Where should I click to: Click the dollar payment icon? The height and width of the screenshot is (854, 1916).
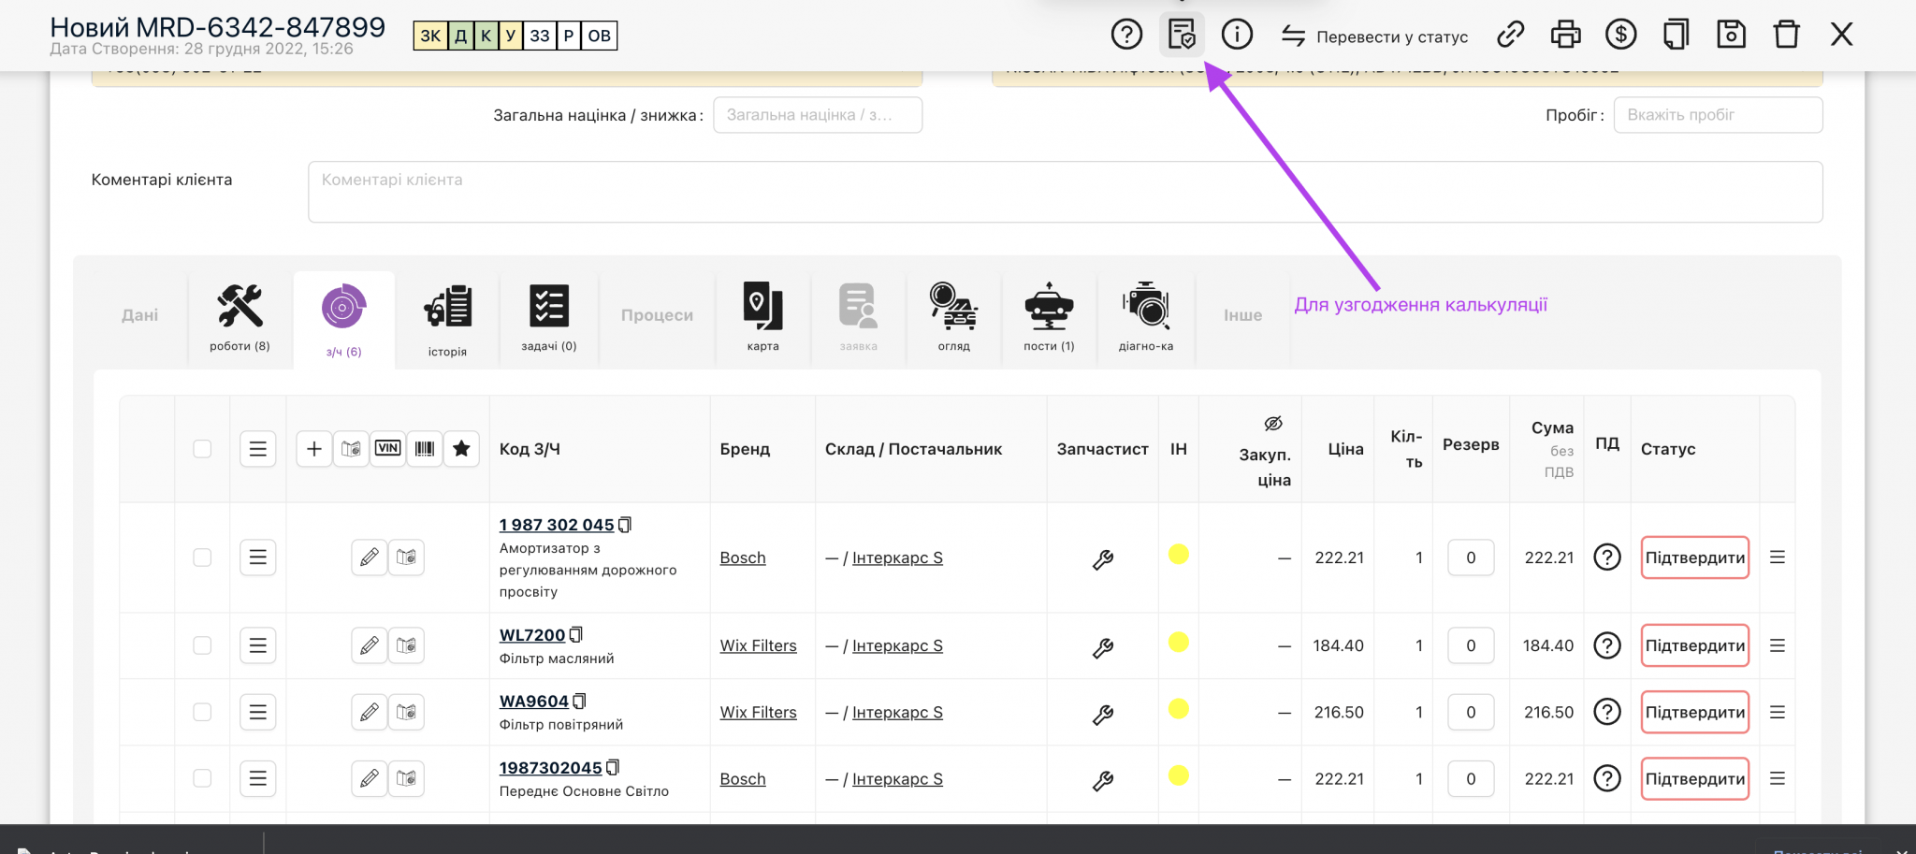click(1620, 36)
